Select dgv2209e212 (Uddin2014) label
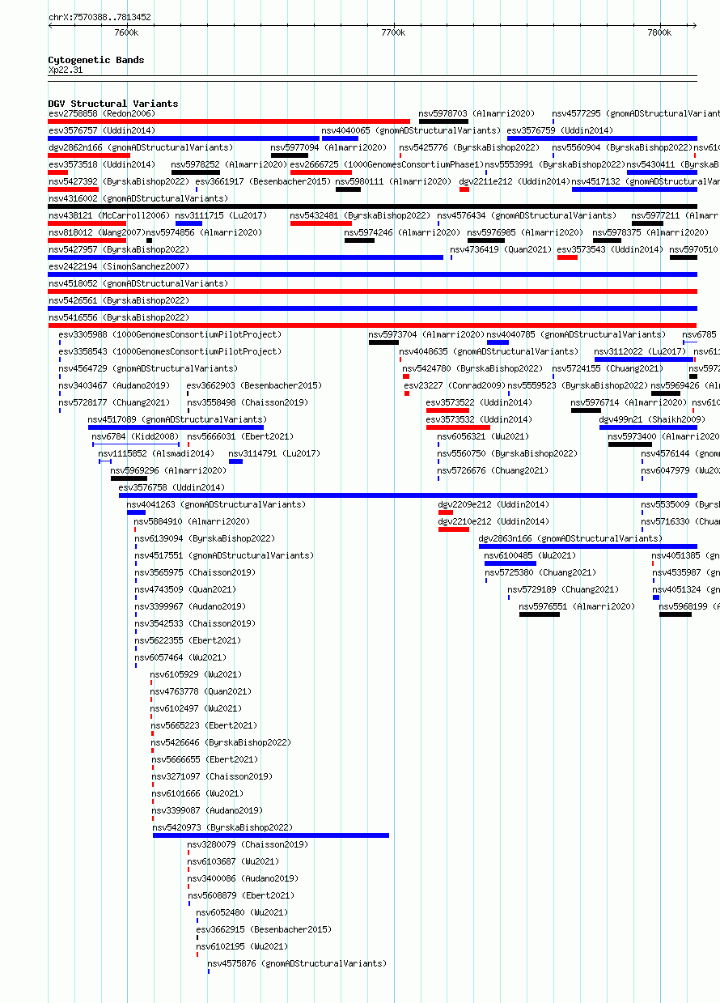720x1003 pixels. click(493, 505)
